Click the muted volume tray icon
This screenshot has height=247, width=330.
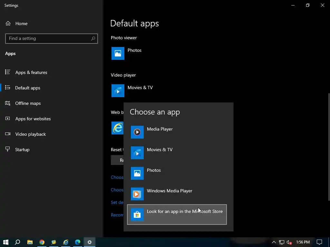point(289,242)
